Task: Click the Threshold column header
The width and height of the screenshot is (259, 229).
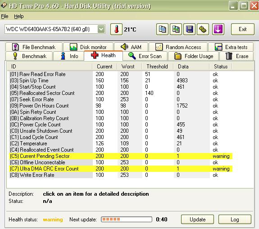Action: pos(157,67)
